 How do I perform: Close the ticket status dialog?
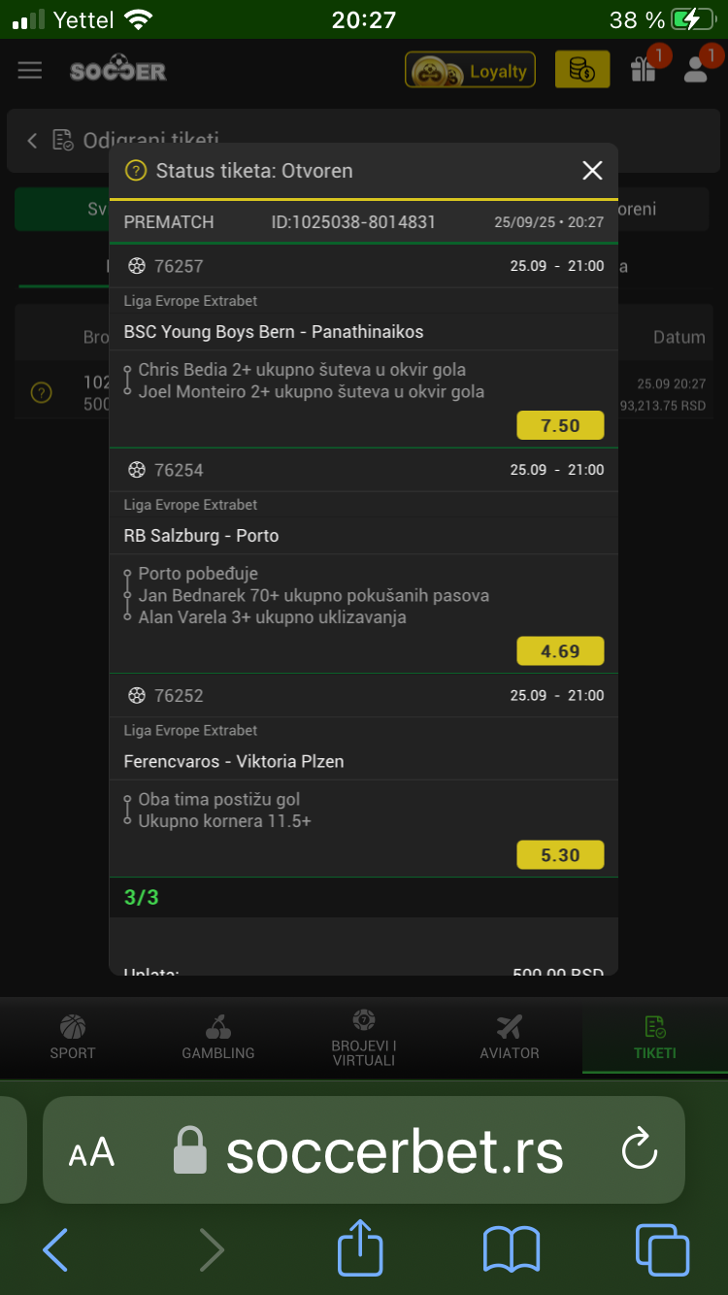(592, 171)
